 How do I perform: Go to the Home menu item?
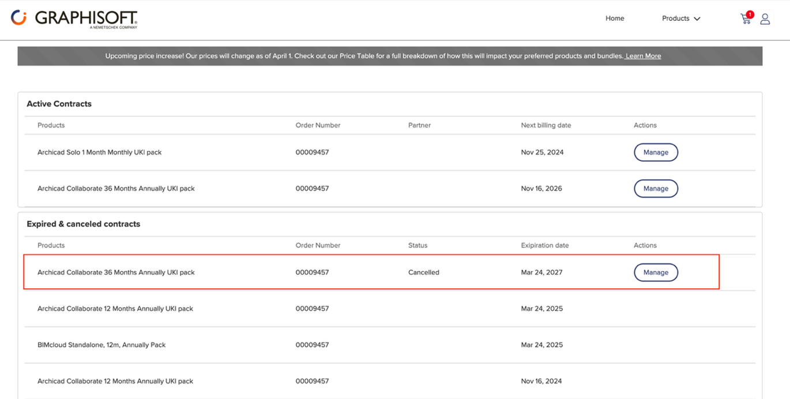pyautogui.click(x=615, y=18)
